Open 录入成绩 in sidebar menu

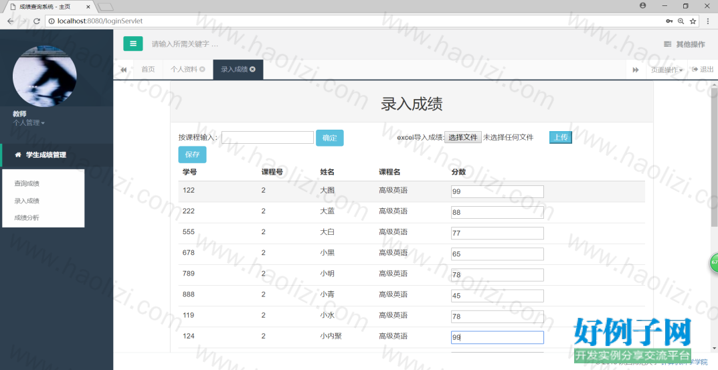pos(27,201)
